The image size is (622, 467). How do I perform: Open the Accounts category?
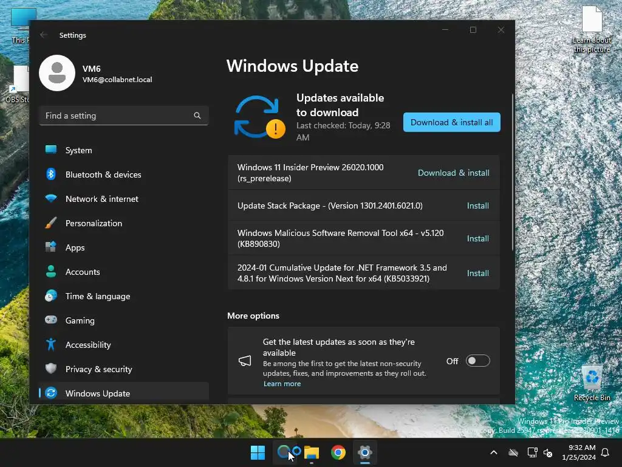click(124, 272)
